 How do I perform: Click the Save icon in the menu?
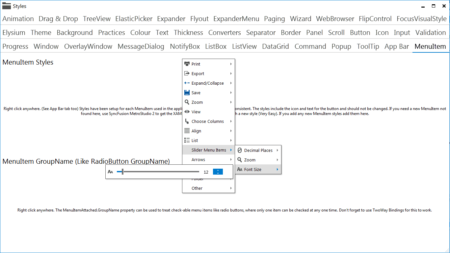[187, 93]
